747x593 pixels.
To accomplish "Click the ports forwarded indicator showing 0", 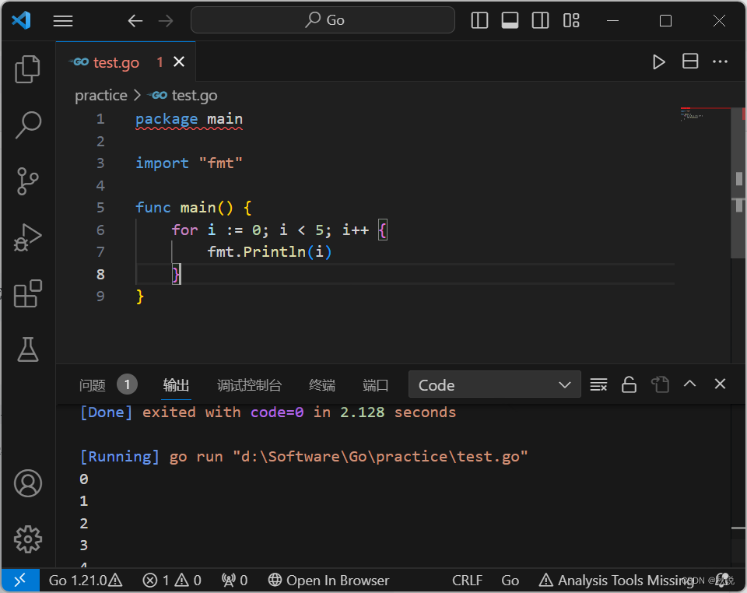I will (x=235, y=581).
